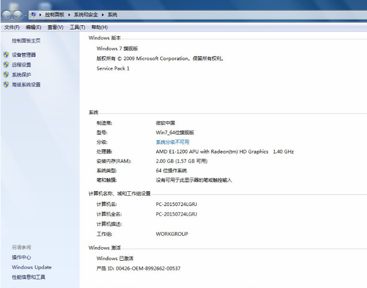Image resolution: width=367 pixels, height=288 pixels.
Task: Expand the arrow before 控制面板 in breadcrumb
Action: (x=40, y=15)
